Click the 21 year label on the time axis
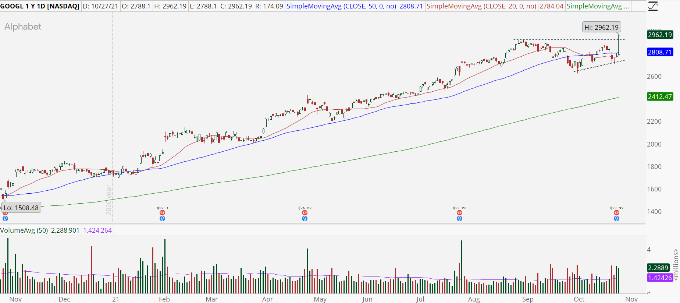Screen dimensions: 680x303 click(x=116, y=299)
